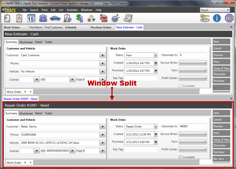Check the Complete box in New Estimate
This screenshot has width=236, height=169.
pos(180,86)
